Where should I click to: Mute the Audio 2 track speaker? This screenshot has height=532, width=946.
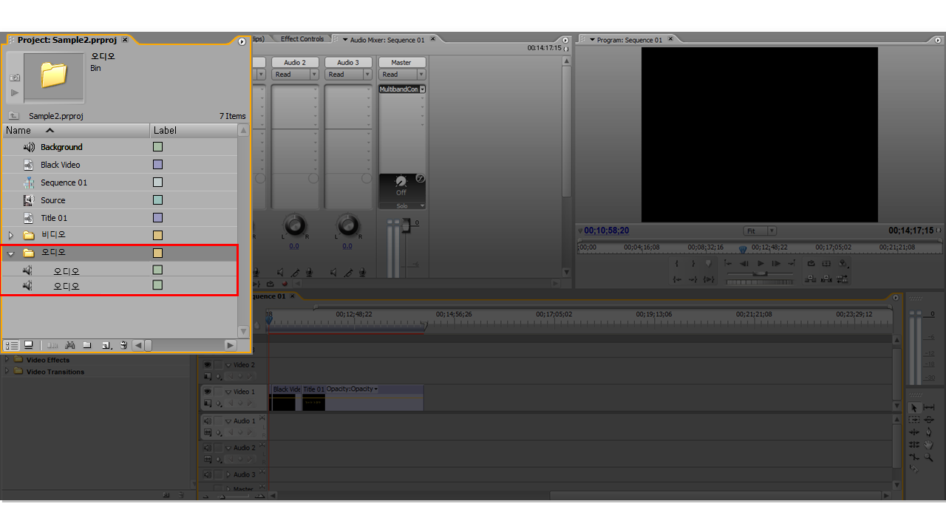[208, 448]
